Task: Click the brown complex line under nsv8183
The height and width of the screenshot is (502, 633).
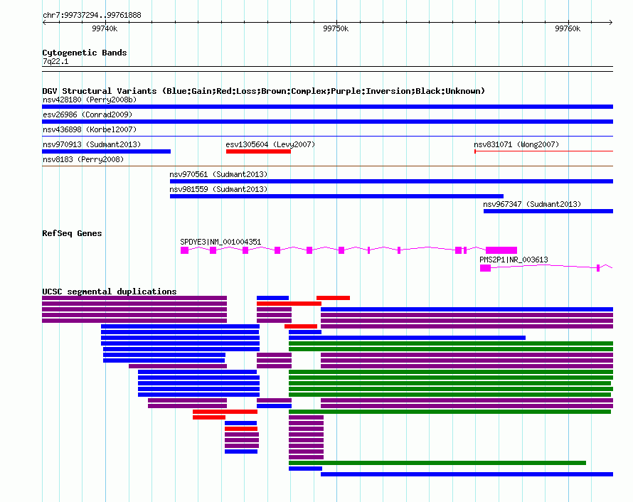Action: (x=327, y=166)
